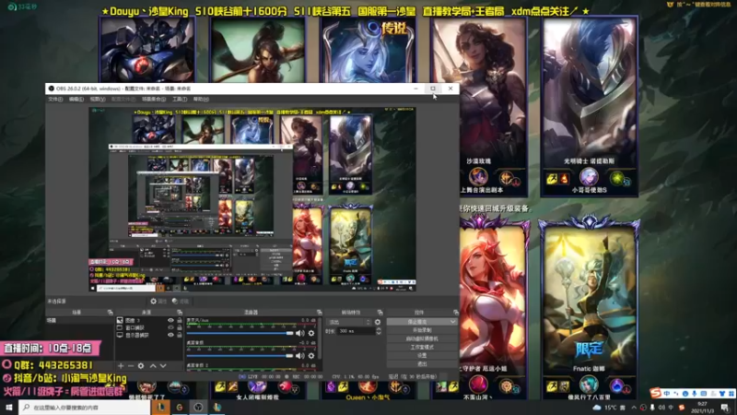Open the Scene Collection menu

154,100
